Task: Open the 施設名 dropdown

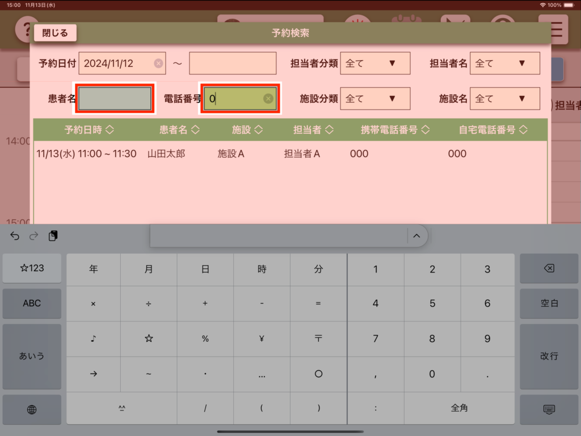Action: pyautogui.click(x=505, y=99)
